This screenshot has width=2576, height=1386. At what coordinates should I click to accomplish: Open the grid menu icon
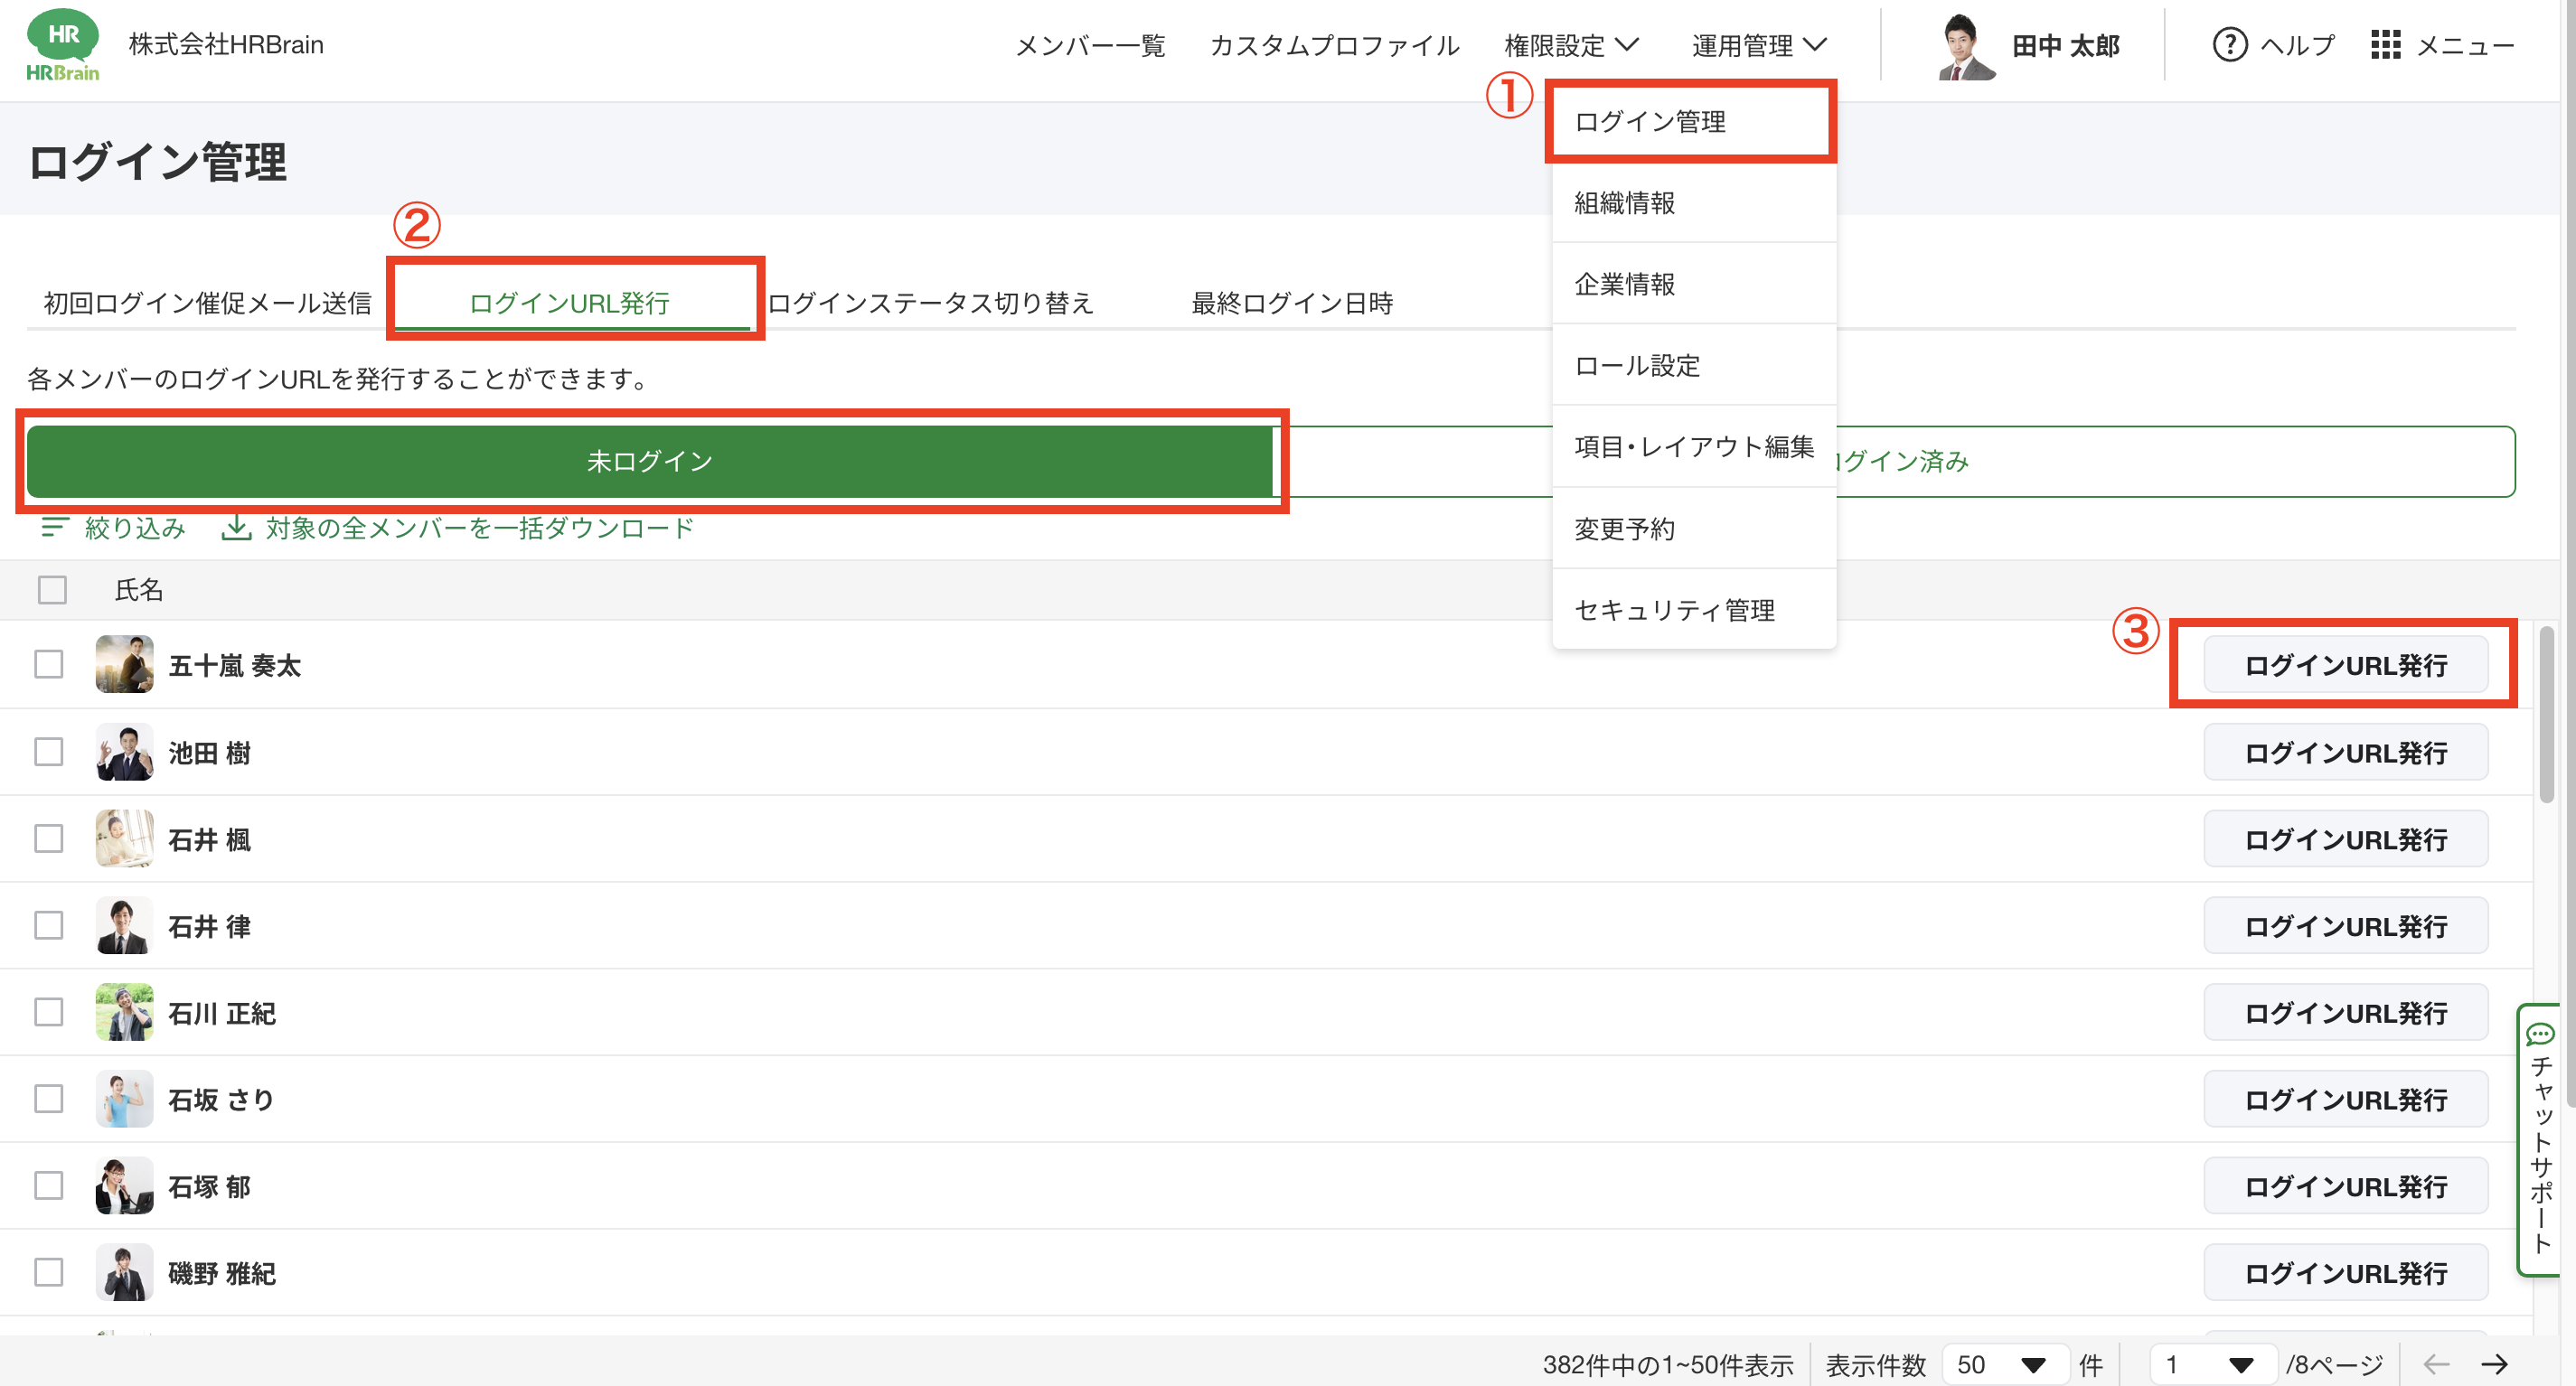pos(2385,45)
